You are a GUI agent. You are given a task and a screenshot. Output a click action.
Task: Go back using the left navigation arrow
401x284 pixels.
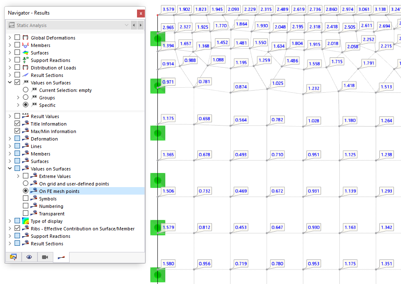tap(134, 25)
